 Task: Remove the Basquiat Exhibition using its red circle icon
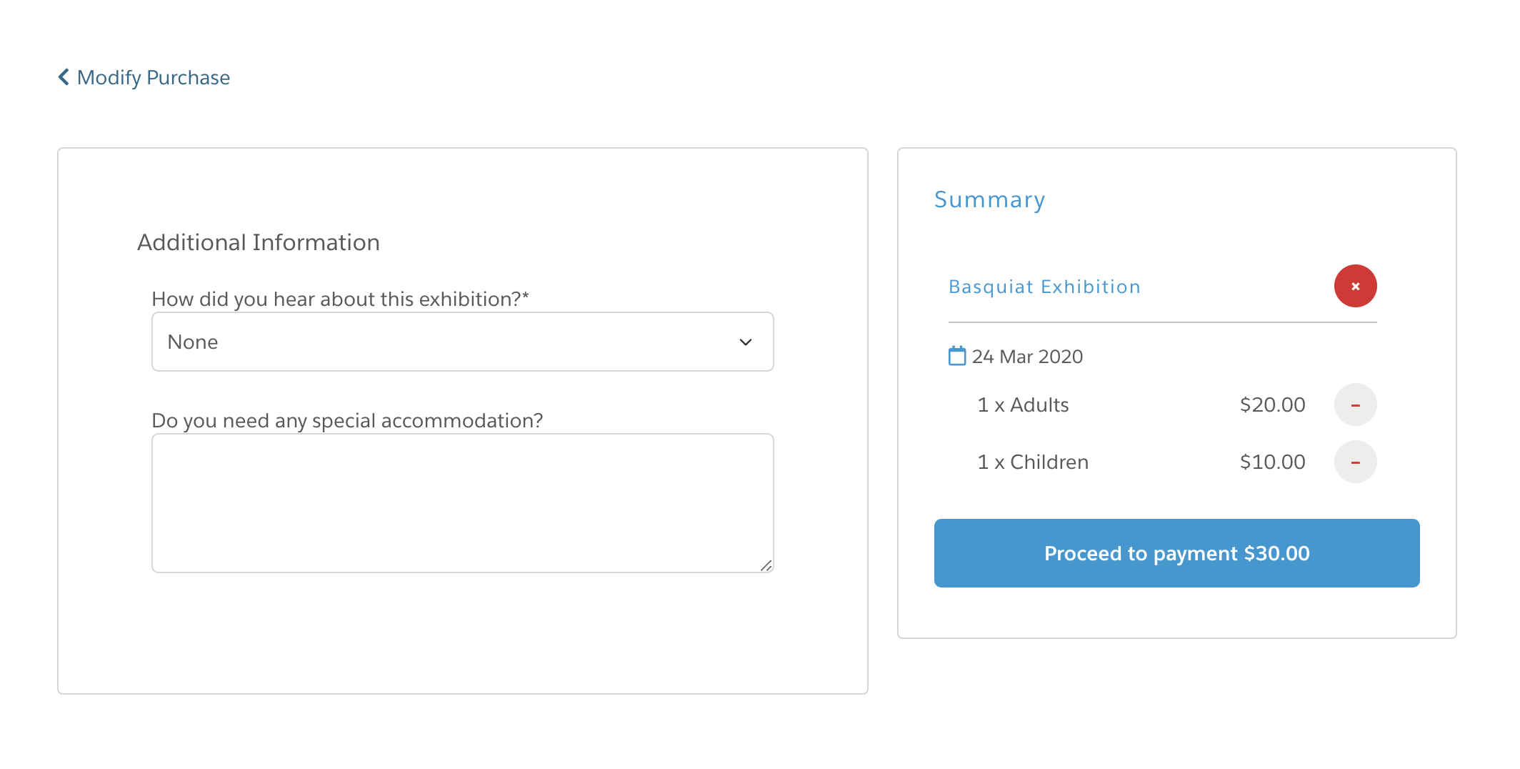coord(1355,285)
